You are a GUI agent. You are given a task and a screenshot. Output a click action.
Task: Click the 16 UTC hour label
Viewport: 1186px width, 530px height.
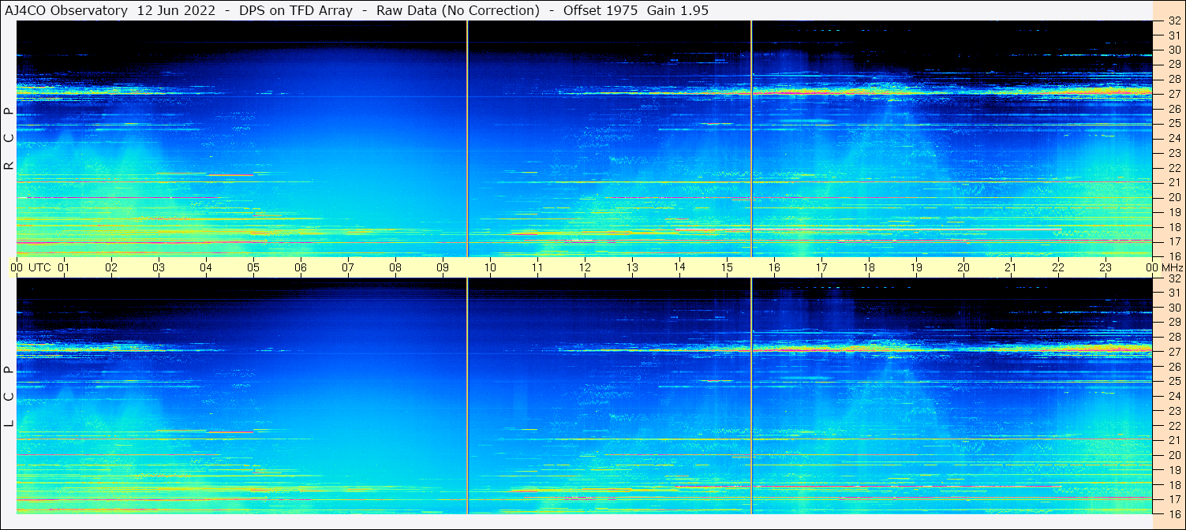(774, 268)
